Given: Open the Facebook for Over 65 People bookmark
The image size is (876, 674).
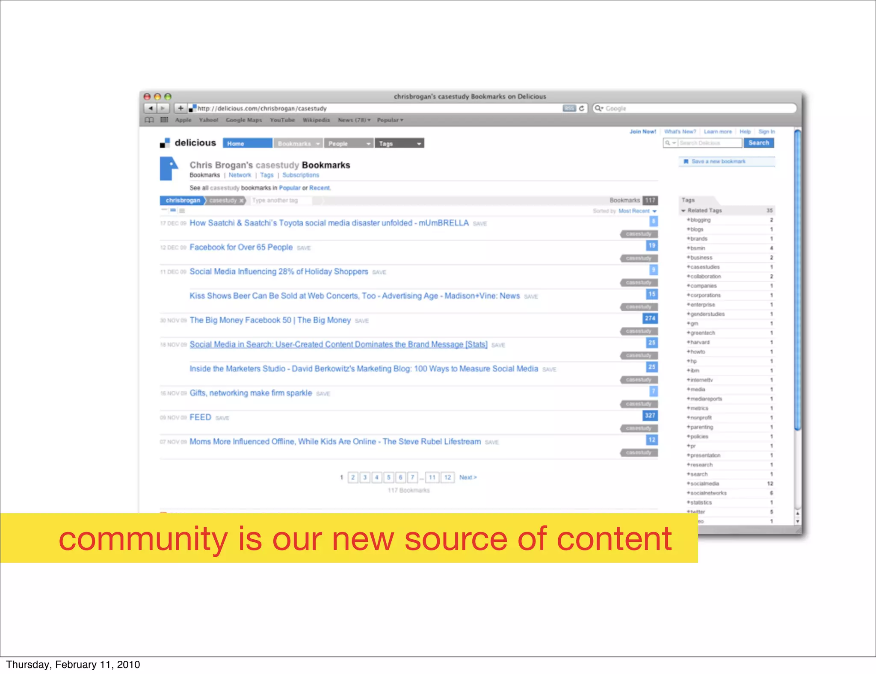Looking at the screenshot, I should tap(241, 247).
